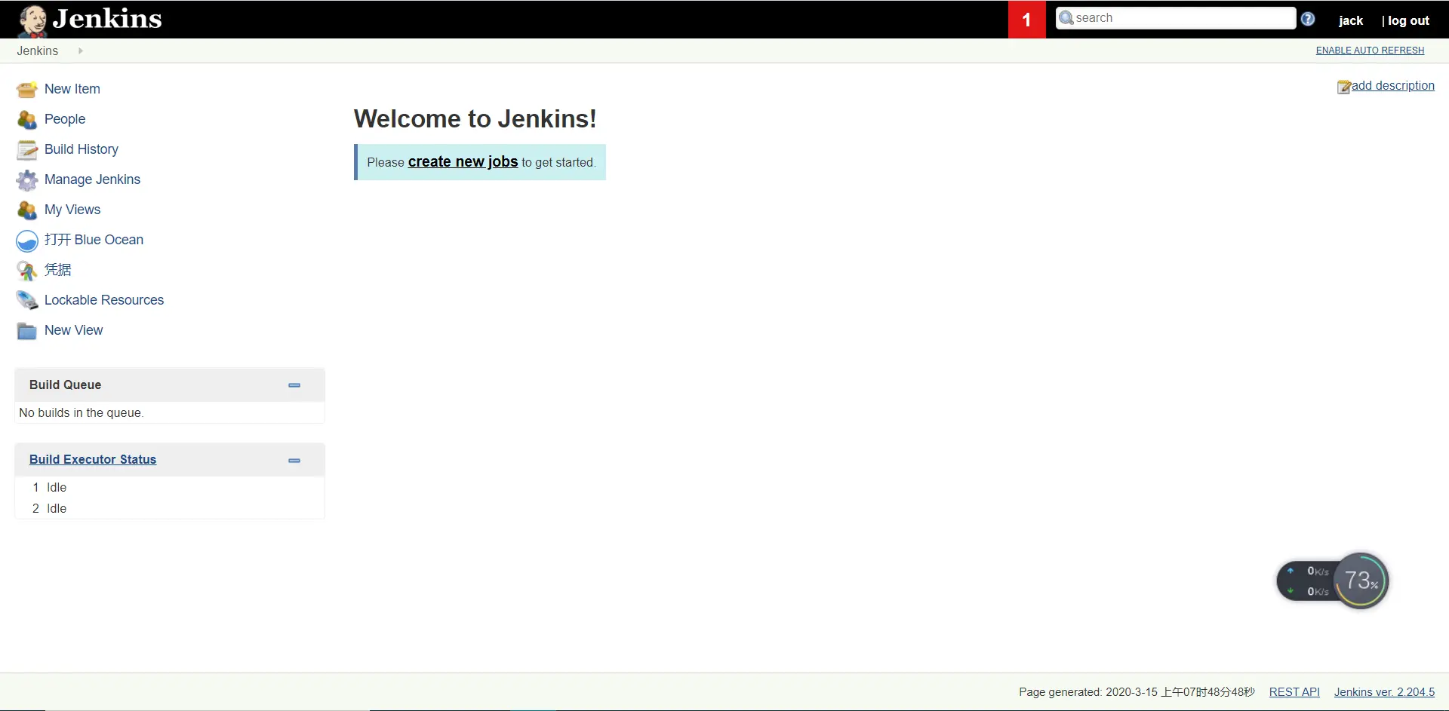Expand the Jenkins breadcrumb arrow menu

point(80,51)
